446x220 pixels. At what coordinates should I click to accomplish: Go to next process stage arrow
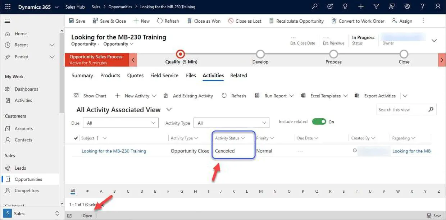coord(442,60)
